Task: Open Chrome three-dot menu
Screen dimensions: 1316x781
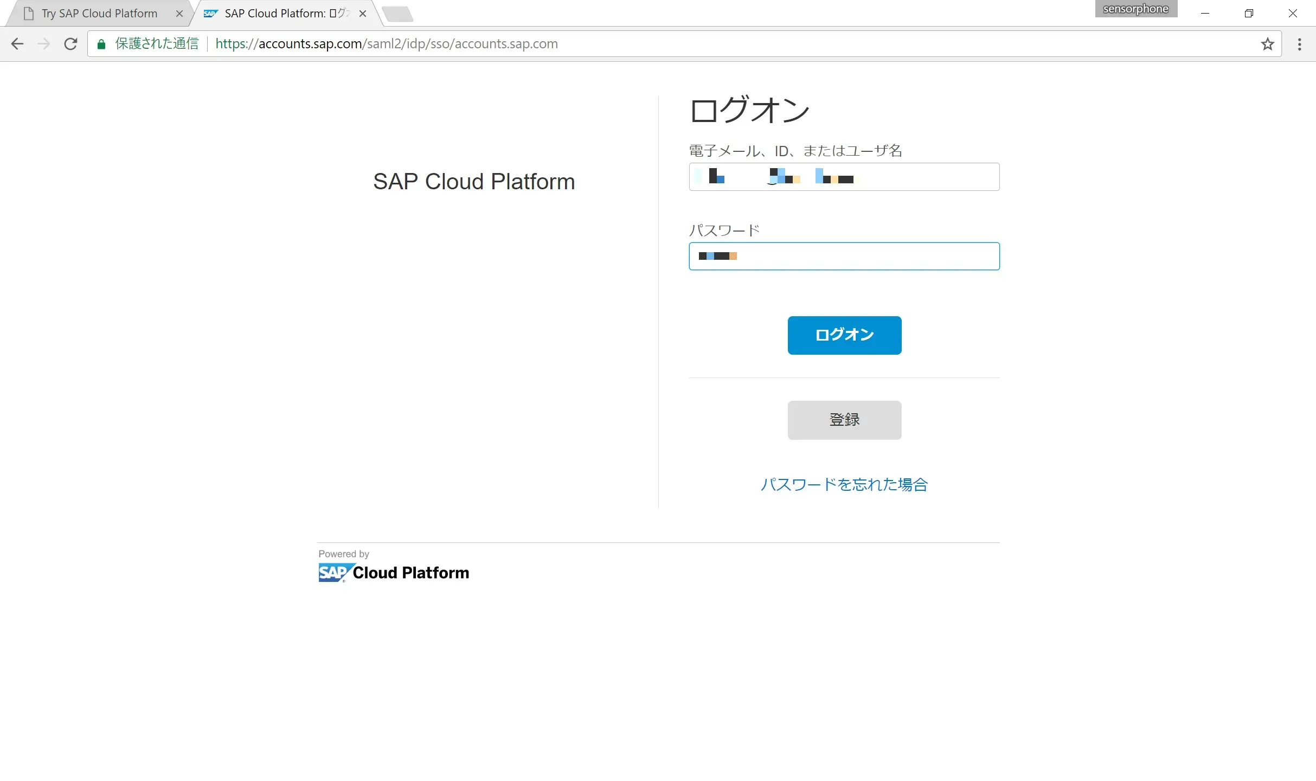Action: (1299, 44)
